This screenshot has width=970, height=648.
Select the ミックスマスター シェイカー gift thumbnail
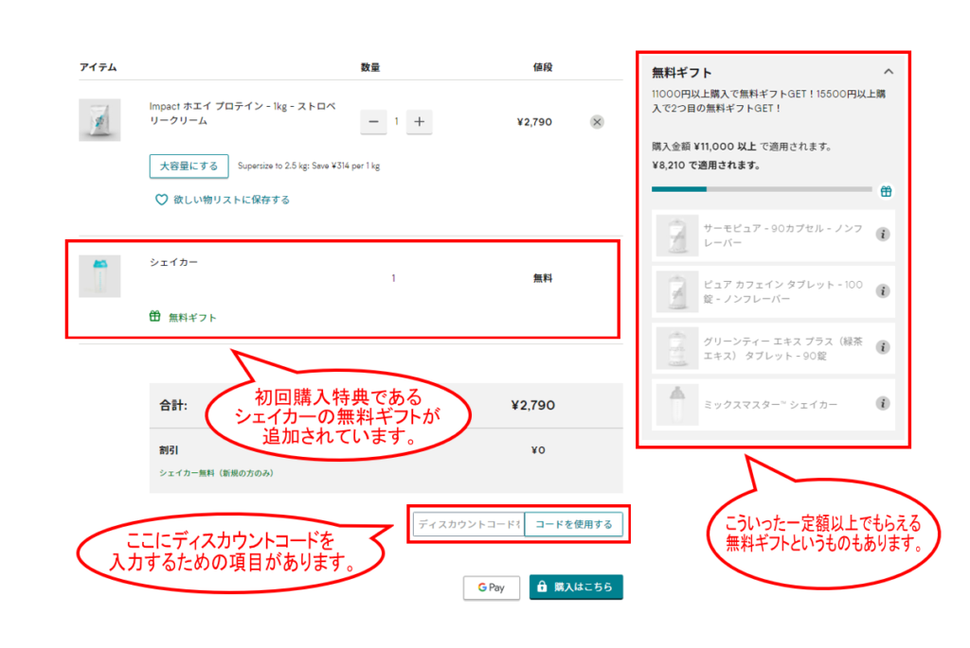tap(677, 405)
